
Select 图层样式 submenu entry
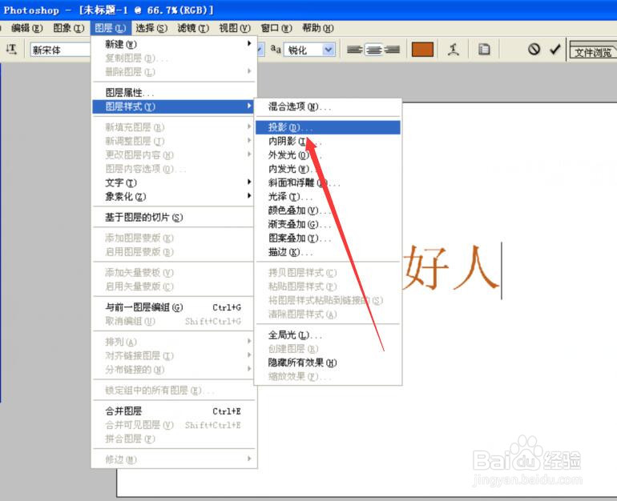(174, 106)
